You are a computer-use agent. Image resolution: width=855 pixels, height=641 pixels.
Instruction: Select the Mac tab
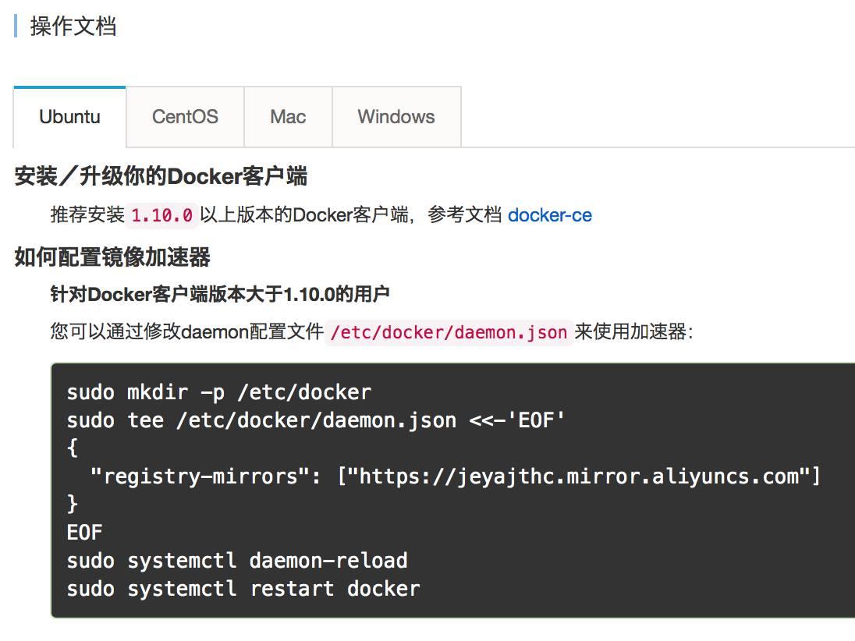288,117
